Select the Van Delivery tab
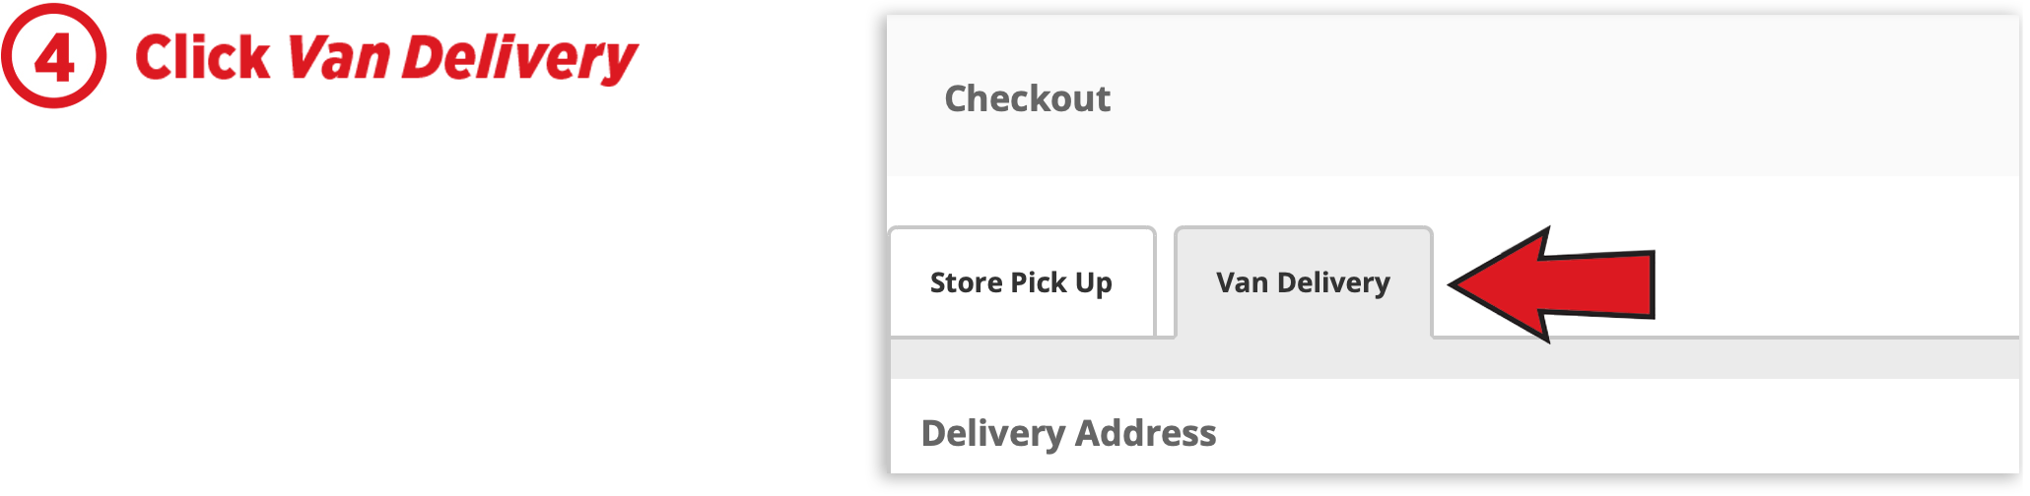2030x496 pixels. (x=1303, y=283)
